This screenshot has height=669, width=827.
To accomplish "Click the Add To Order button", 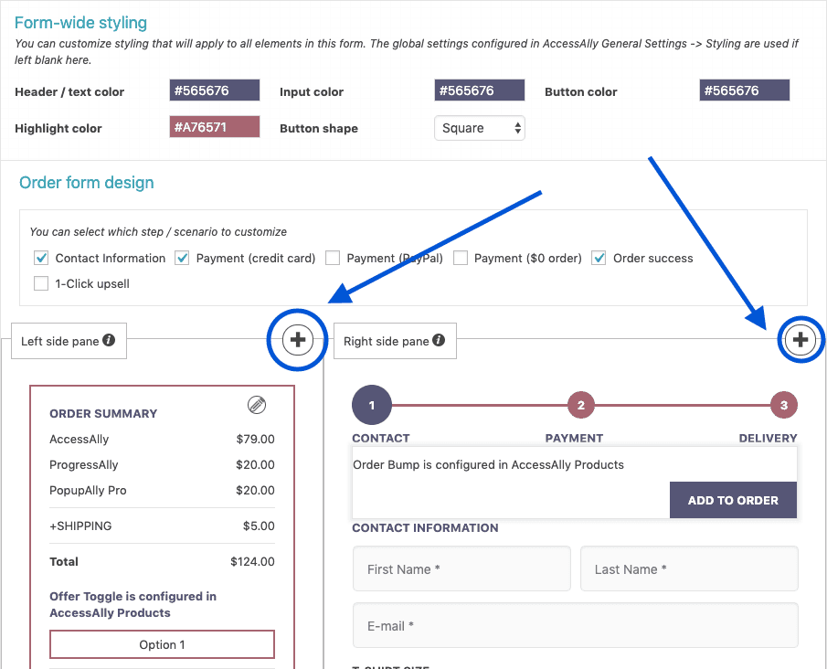I will pyautogui.click(x=733, y=500).
